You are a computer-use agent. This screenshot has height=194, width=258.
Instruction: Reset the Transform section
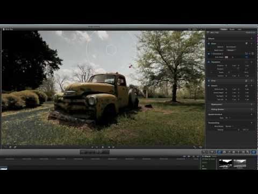tap(252, 62)
